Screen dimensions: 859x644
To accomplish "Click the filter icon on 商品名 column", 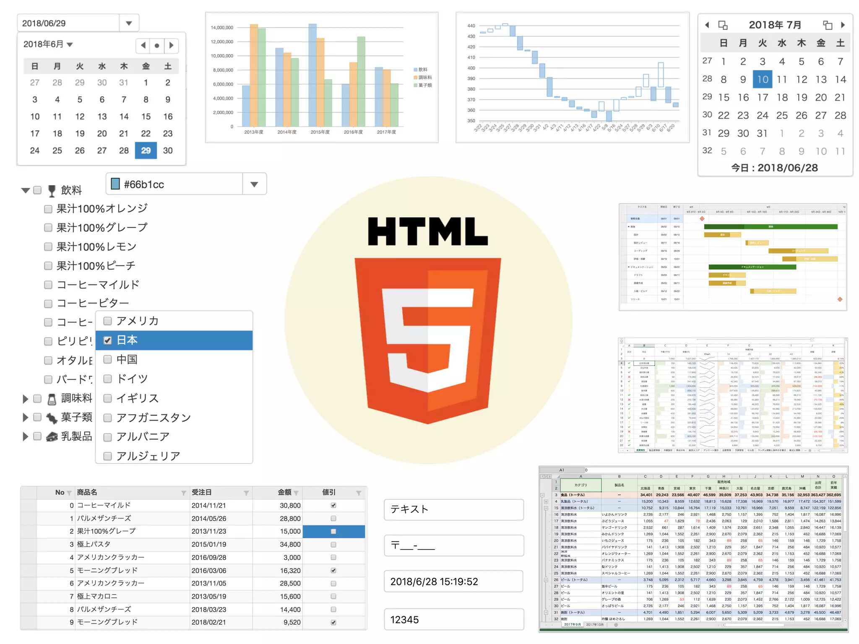I will point(183,493).
